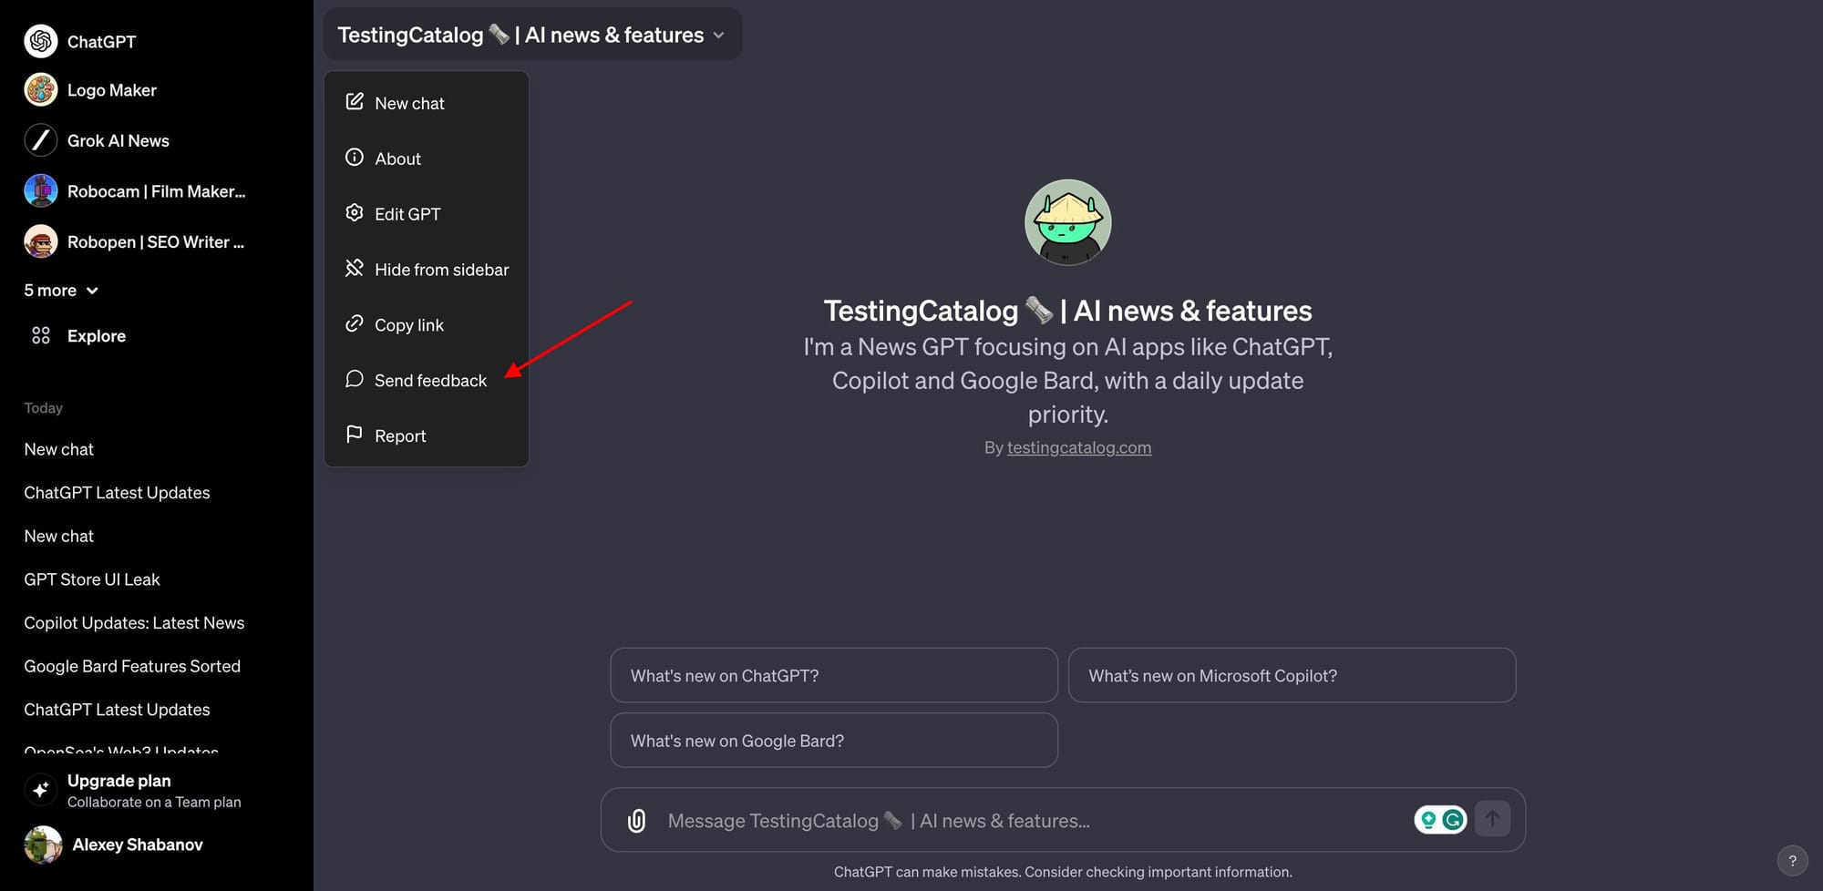Click the TestingCatalog GPT avatar image

(1067, 222)
